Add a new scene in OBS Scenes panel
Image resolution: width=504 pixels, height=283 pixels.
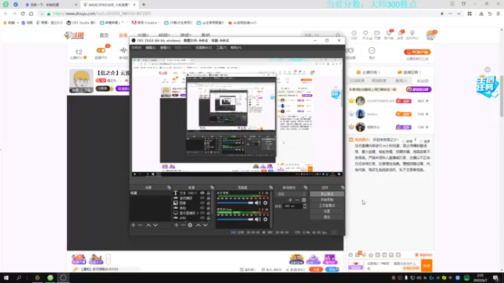point(134,225)
